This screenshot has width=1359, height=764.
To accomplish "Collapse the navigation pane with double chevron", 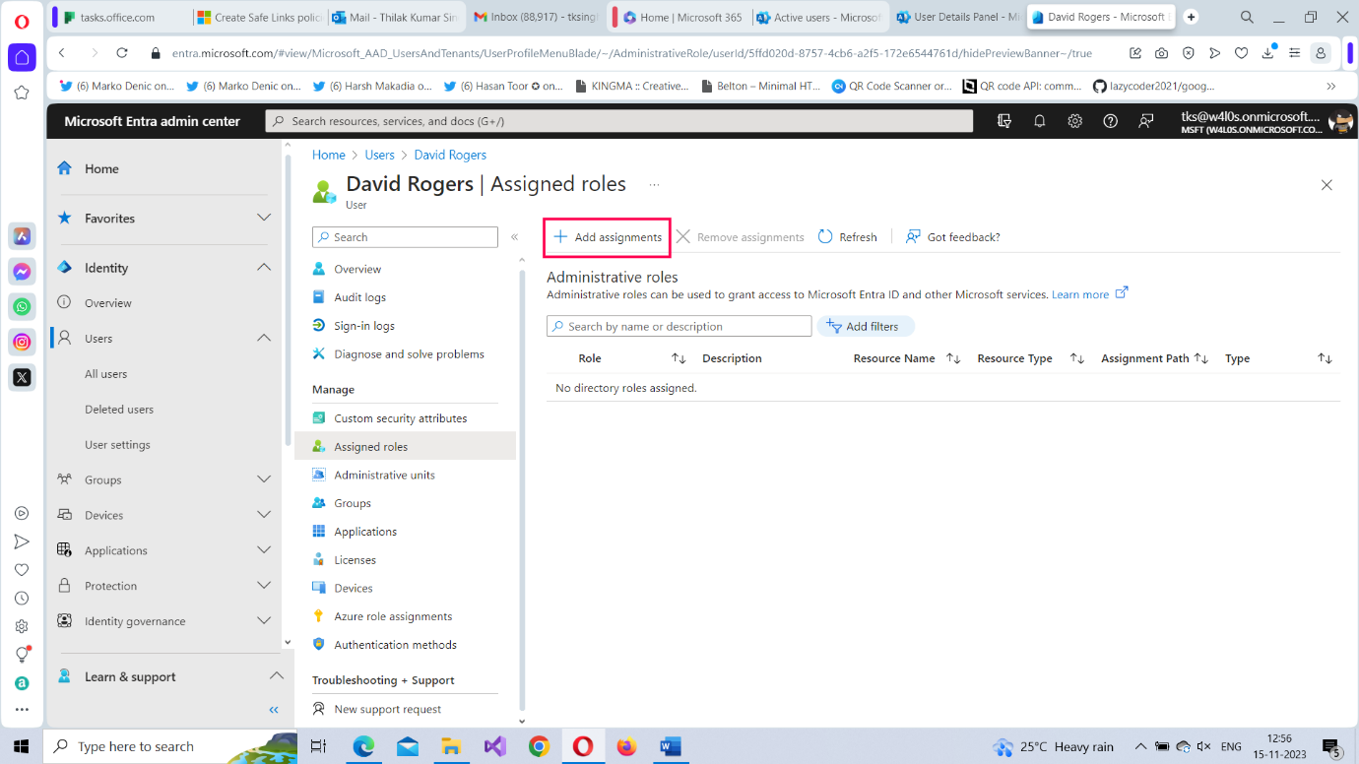I will point(514,236).
